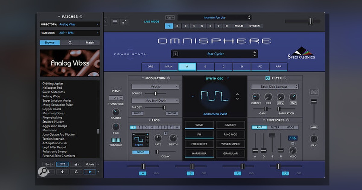Open the HW dropdown

click(x=170, y=17)
